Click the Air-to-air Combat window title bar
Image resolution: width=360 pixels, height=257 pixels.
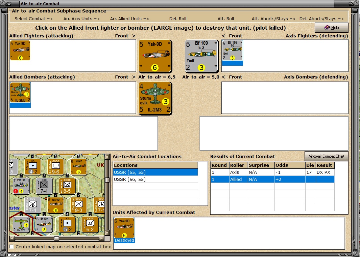coord(180,3)
